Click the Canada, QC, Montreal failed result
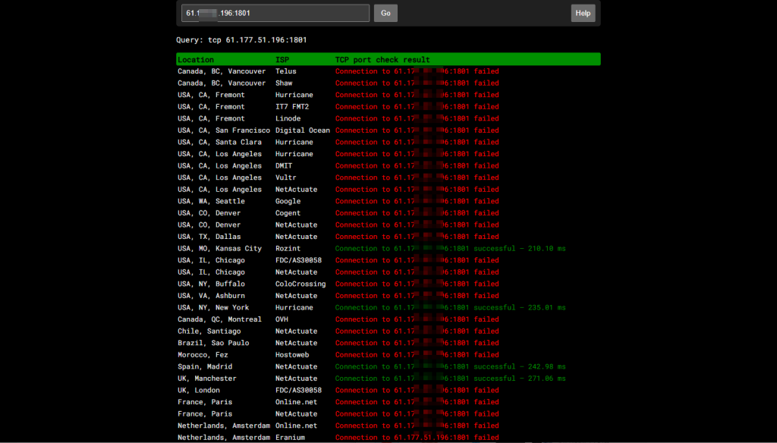Viewport: 777px width, 443px height. coord(417,319)
